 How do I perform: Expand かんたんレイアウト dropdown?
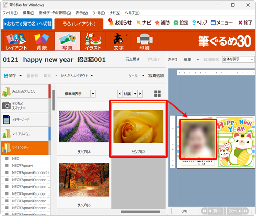click(x=92, y=76)
